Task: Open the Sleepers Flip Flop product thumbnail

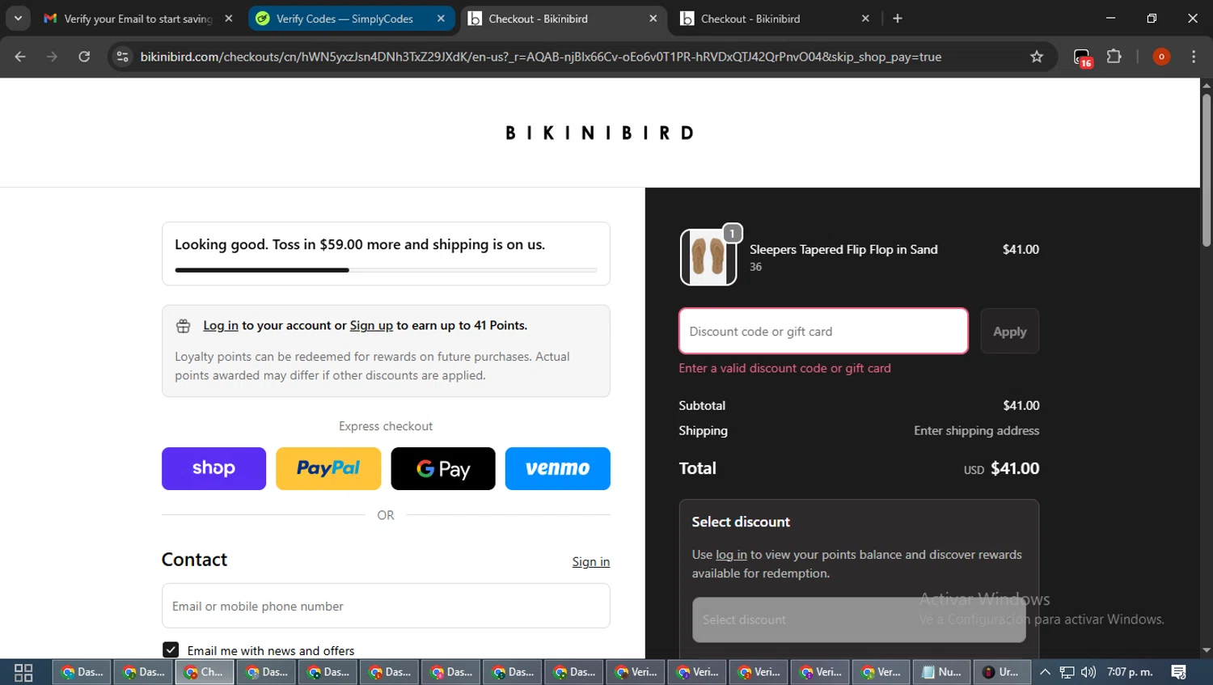Action: pos(708,257)
